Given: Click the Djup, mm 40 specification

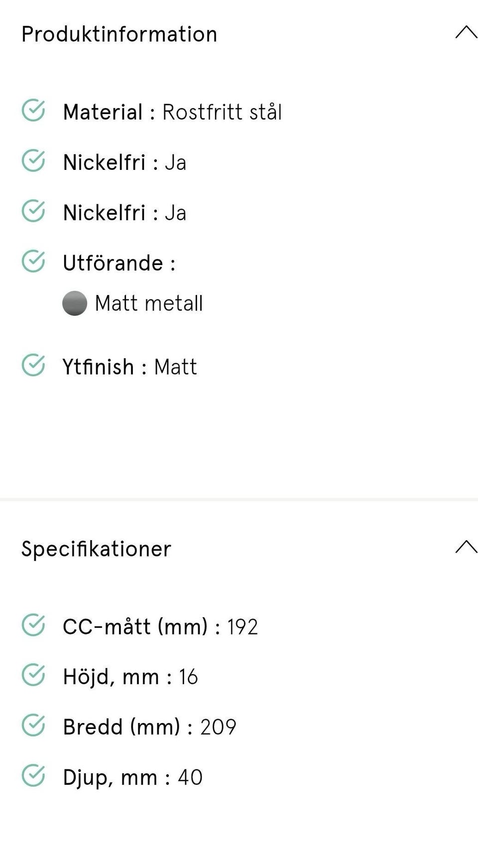Looking at the screenshot, I should (x=132, y=778).
